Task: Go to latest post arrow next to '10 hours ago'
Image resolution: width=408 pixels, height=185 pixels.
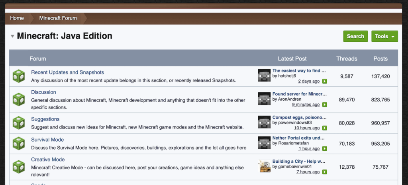Action: click(324, 128)
